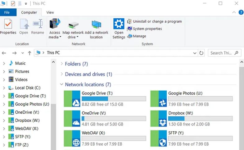This screenshot has width=244, height=150.
Task: Select Dropbox (W:) in navigation pane
Action: 27,120
